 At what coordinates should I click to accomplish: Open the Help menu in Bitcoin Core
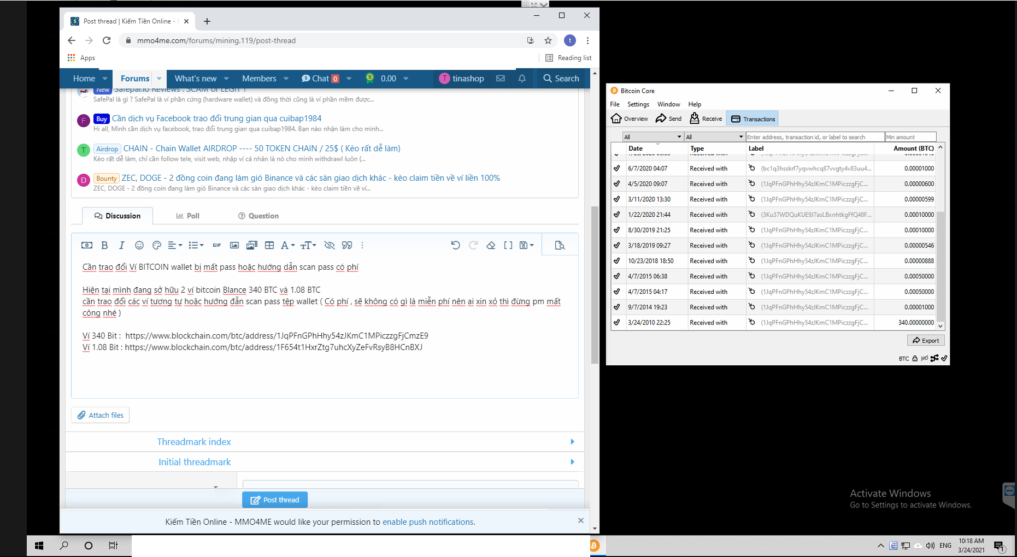pos(695,104)
